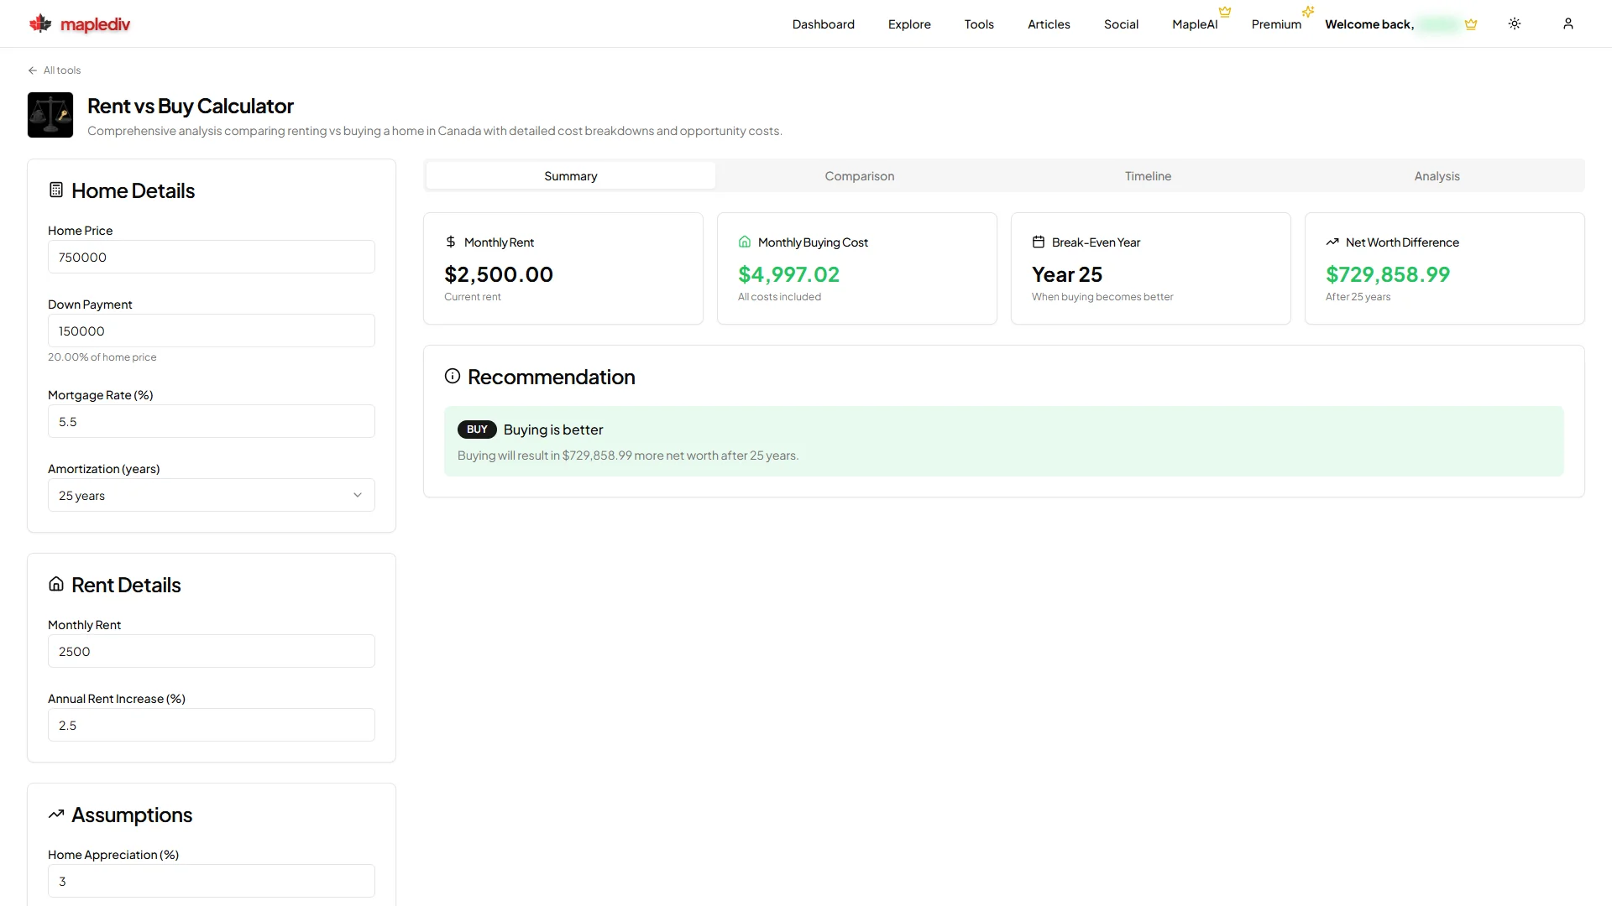Screen dimensions: 1612x906
Task: Open the Analysis tab
Action: click(x=1437, y=175)
